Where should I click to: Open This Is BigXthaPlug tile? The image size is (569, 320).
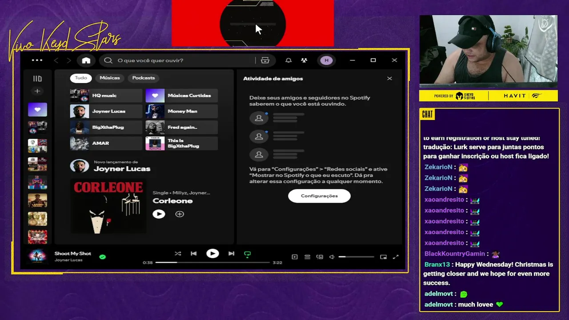pyautogui.click(x=181, y=144)
